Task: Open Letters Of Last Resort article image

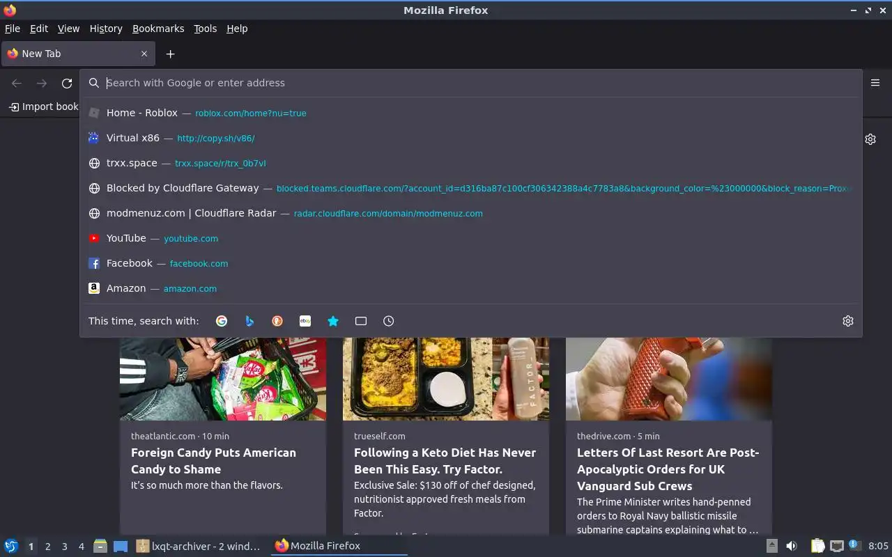Action: pyautogui.click(x=669, y=379)
